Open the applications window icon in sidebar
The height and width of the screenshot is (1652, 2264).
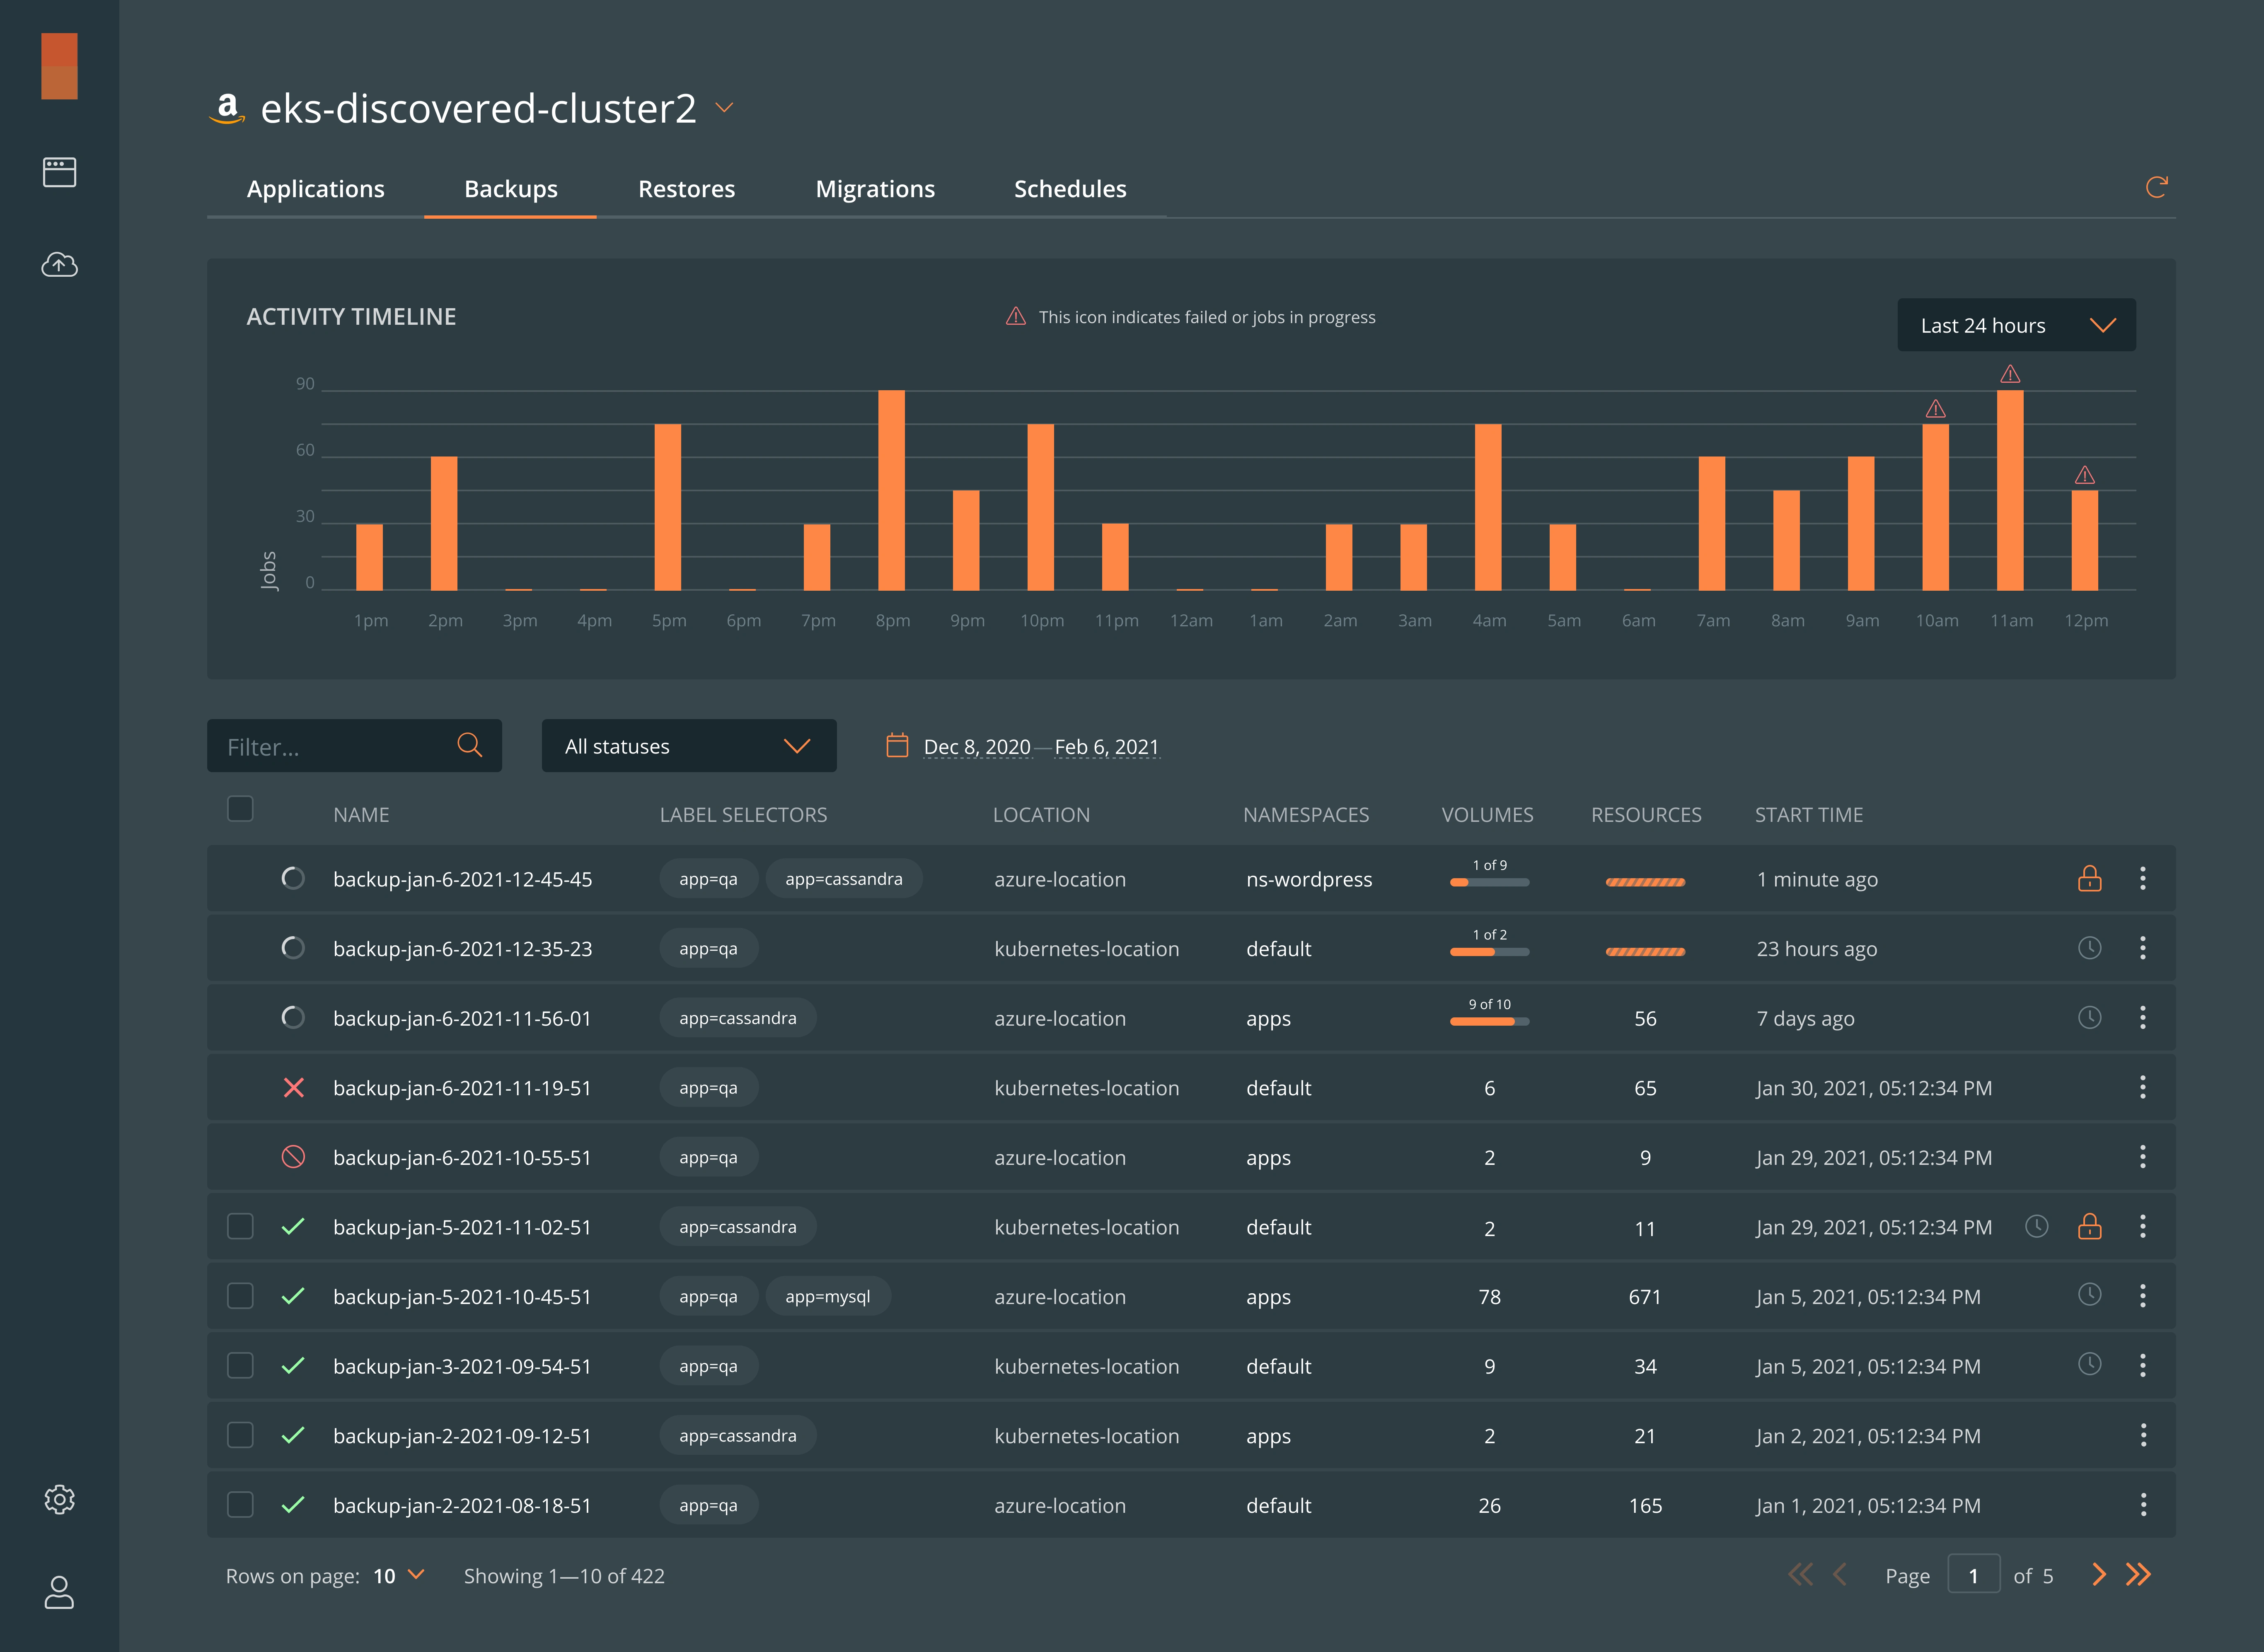[59, 172]
